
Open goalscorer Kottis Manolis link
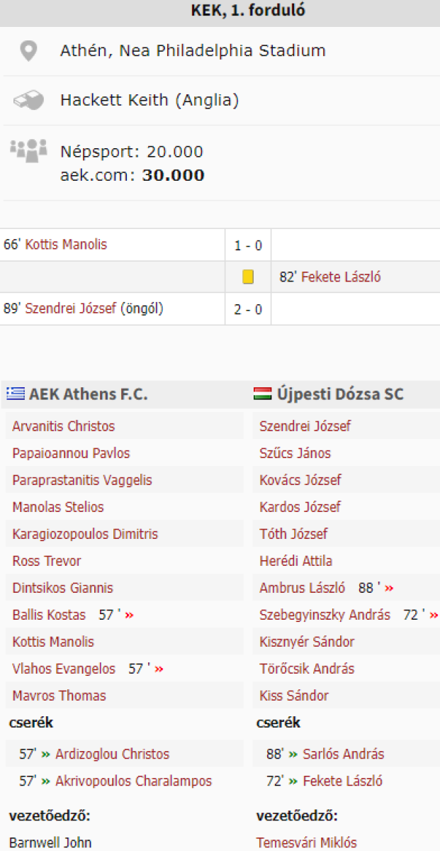[66, 245]
